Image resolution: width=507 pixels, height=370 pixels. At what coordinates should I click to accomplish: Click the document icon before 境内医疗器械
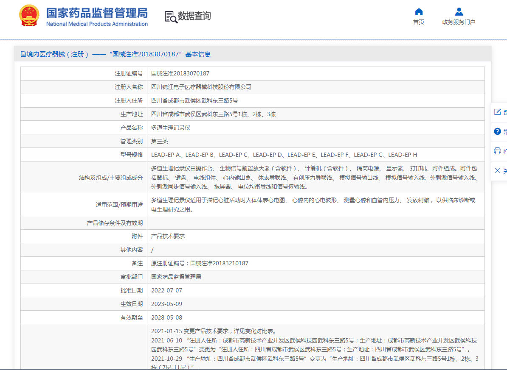point(23,54)
